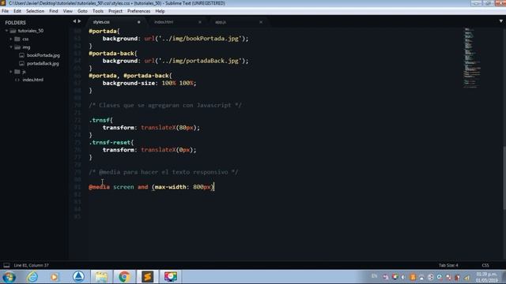Viewport: 506px width, 284px height.
Task: Go to next tab with right arrow
Action: point(79,21)
